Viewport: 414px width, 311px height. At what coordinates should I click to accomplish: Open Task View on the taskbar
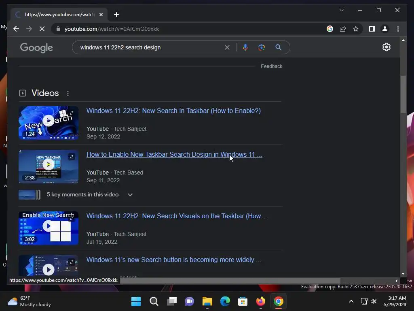pos(171,301)
